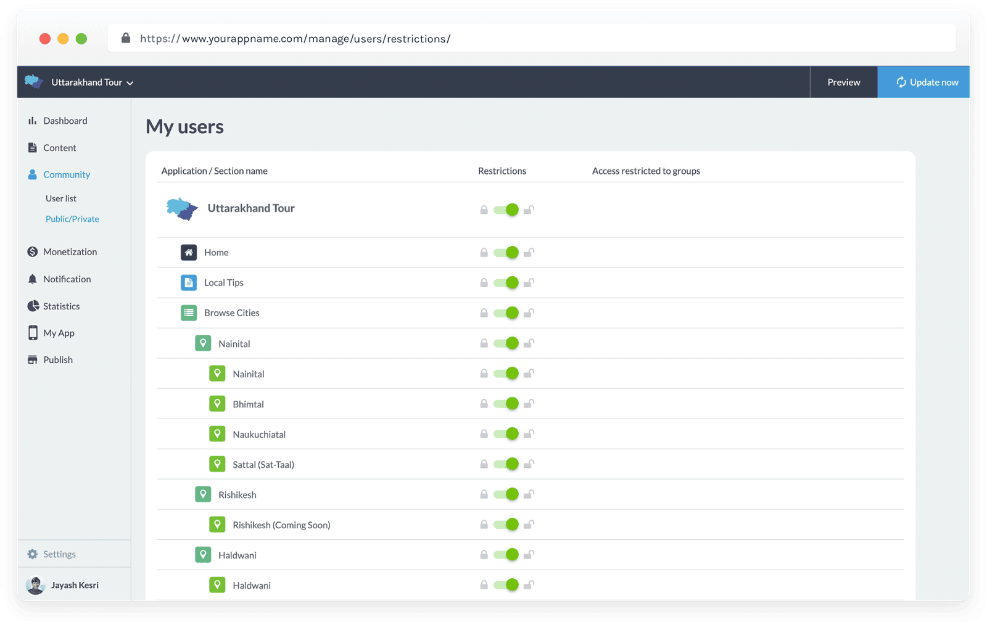Click the lock icon in Local Tips row
Screen dimensions: 987x625
pos(484,283)
